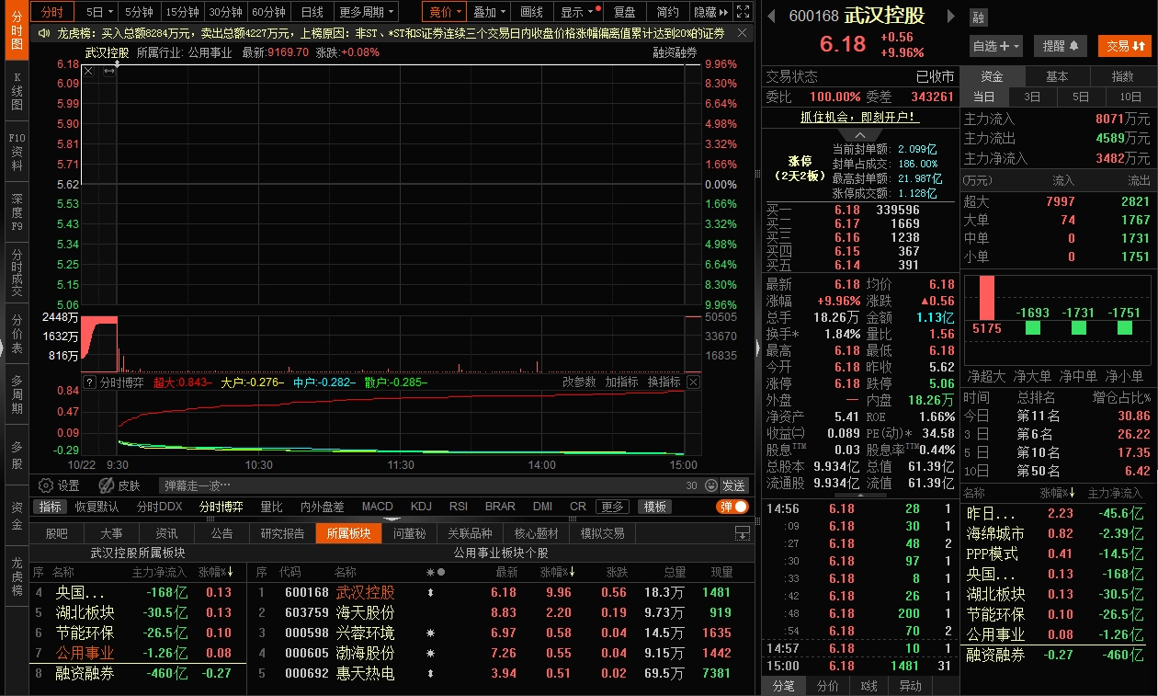Switch to 分价 bottom tab
The image size is (1158, 696).
tap(827, 686)
